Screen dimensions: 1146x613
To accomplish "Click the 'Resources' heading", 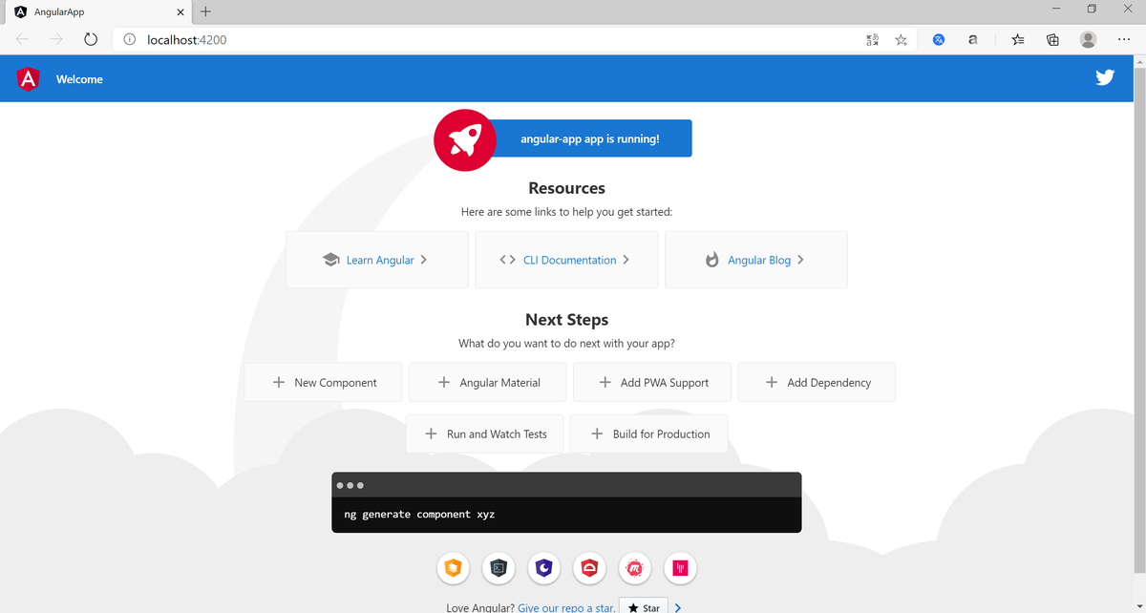I will tap(566, 188).
